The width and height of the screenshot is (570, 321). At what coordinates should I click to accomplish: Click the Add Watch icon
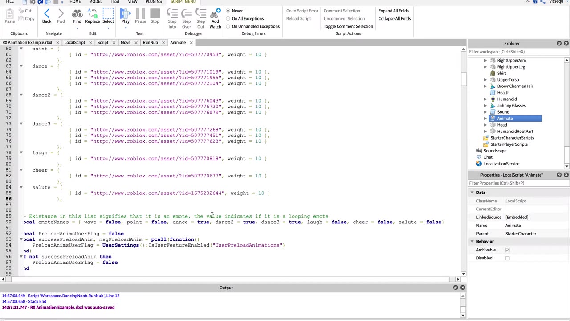(215, 13)
